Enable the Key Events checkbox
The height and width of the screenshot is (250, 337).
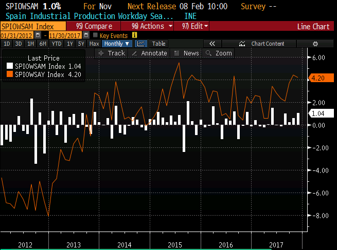tap(95, 35)
